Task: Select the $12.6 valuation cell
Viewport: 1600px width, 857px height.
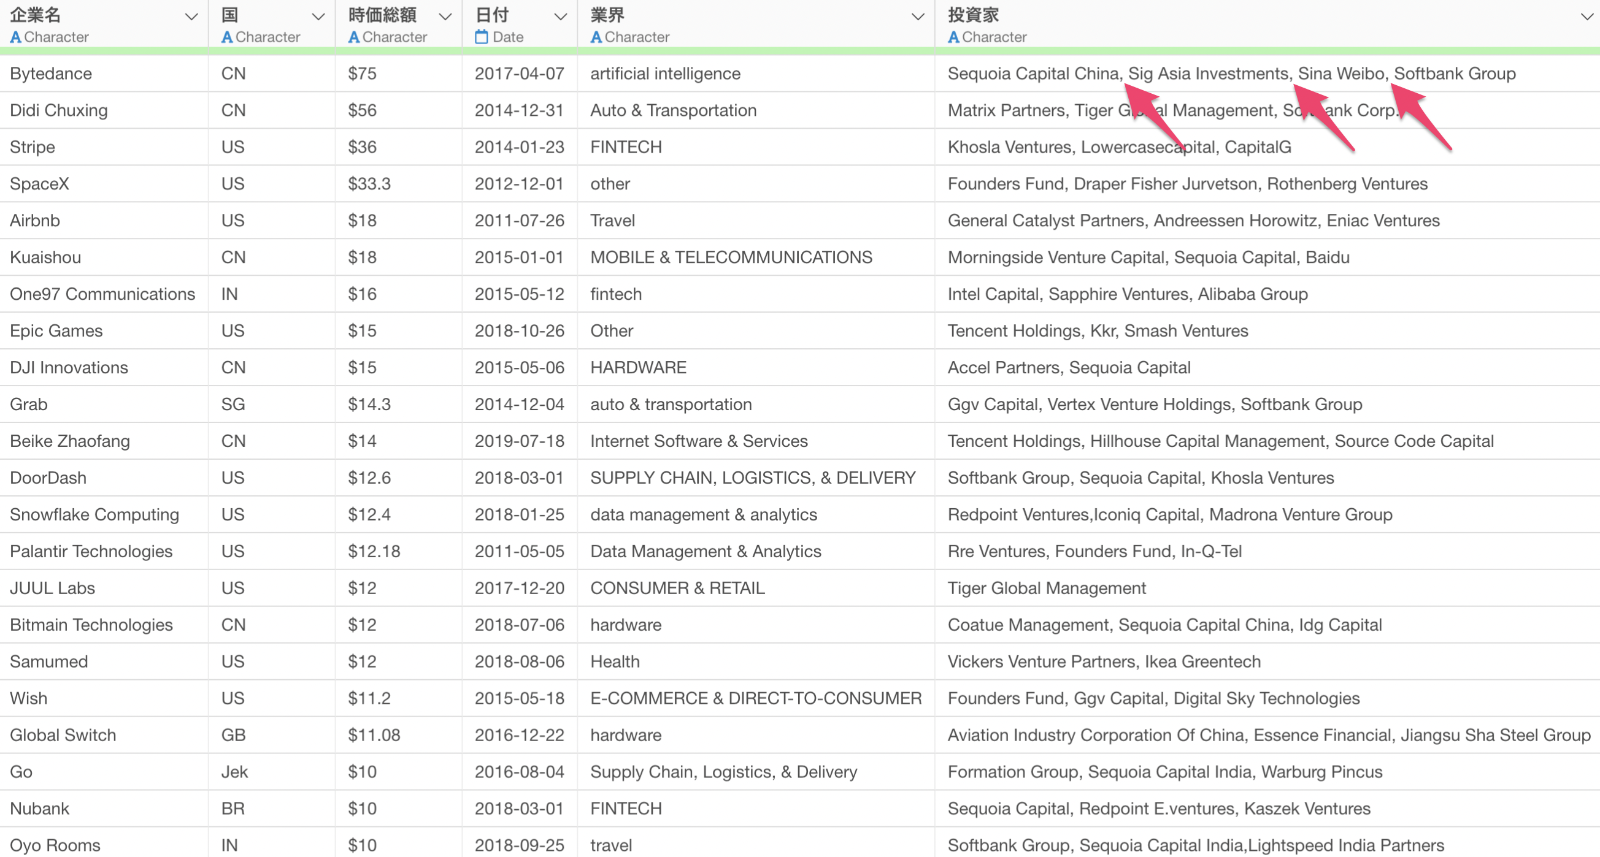Action: point(399,478)
